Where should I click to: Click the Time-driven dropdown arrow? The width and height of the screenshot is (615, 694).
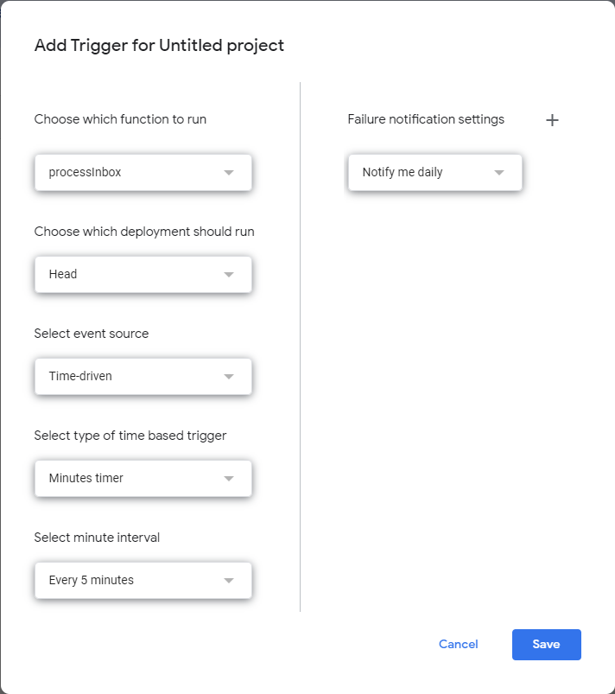229,377
